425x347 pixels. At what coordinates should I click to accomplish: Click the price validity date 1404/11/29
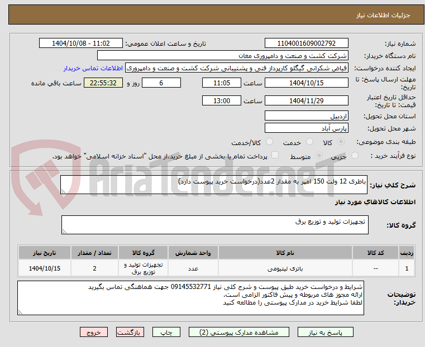[x=306, y=100]
